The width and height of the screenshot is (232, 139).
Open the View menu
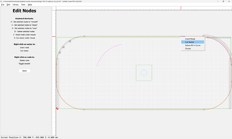(23, 5)
